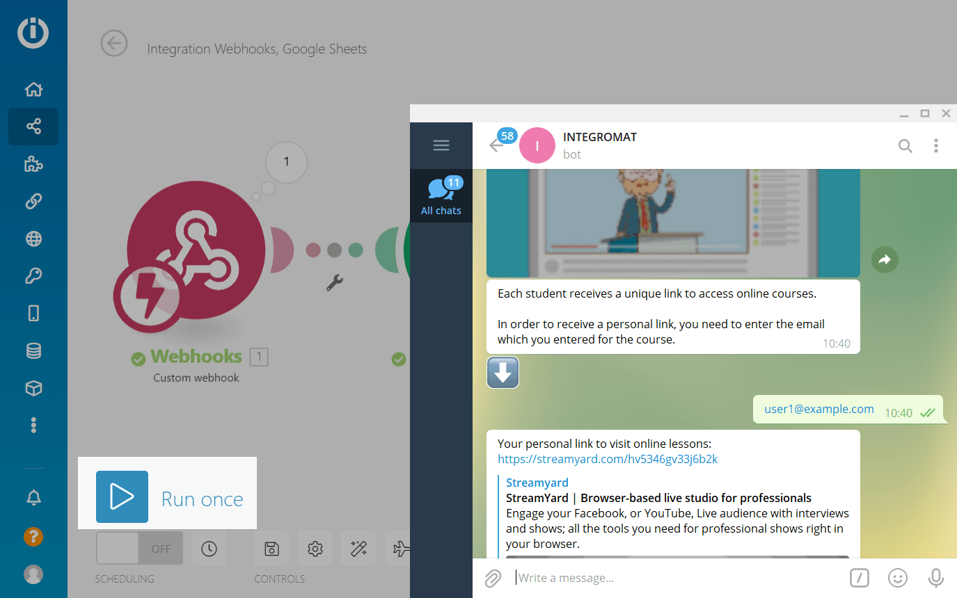
Task: Toggle the scheduling OFF switch
Action: pos(139,549)
